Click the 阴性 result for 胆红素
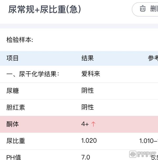 tap(87, 107)
